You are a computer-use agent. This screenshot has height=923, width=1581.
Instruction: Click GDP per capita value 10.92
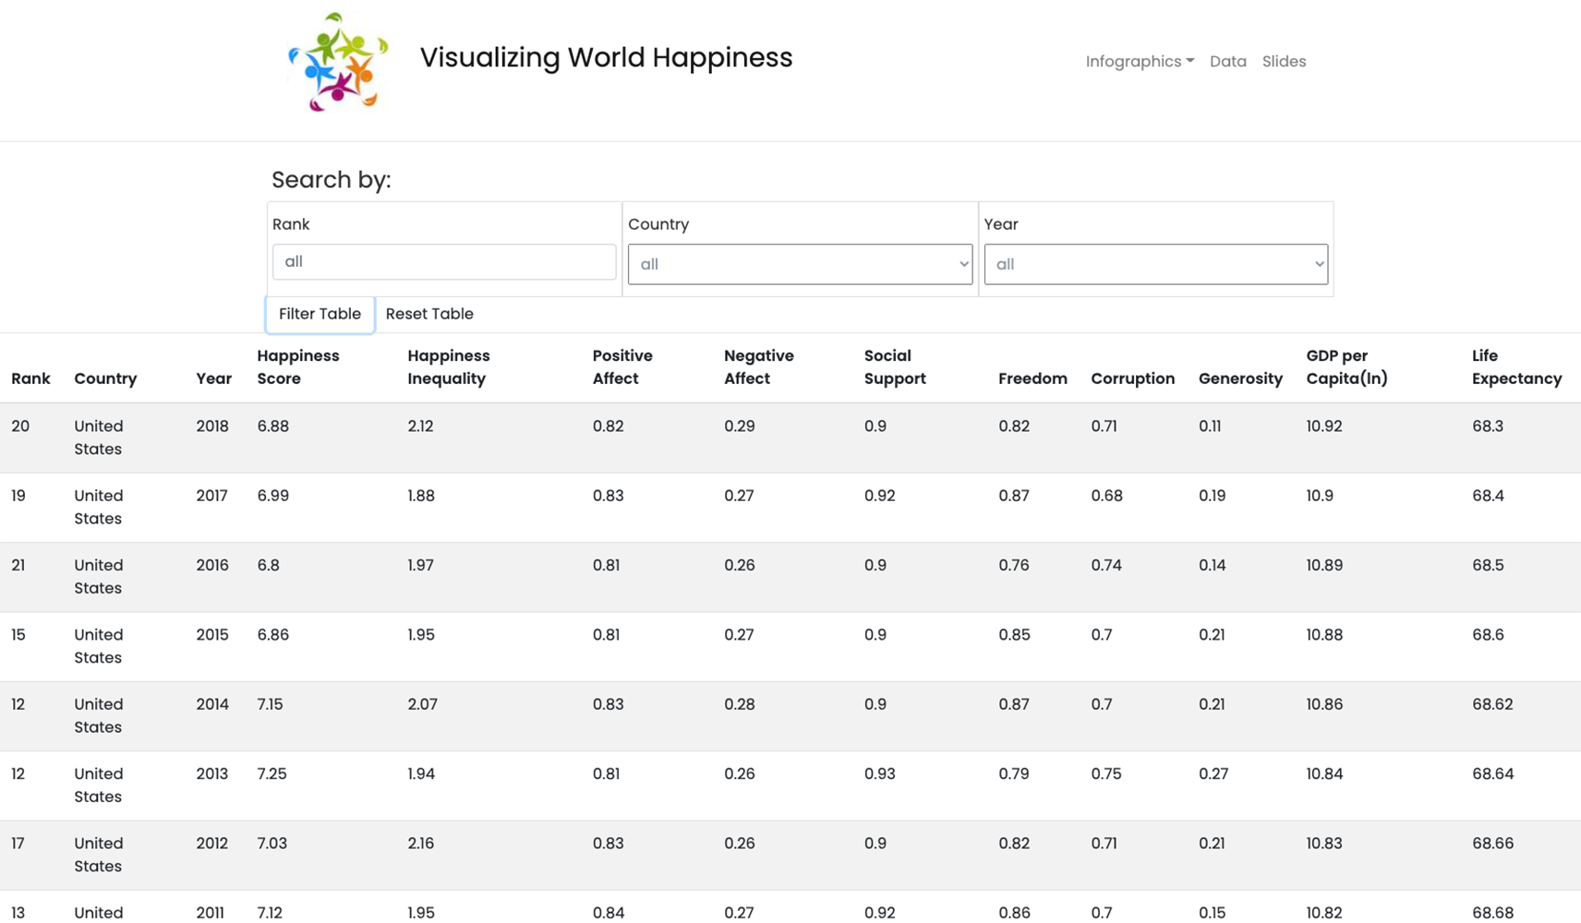point(1324,426)
